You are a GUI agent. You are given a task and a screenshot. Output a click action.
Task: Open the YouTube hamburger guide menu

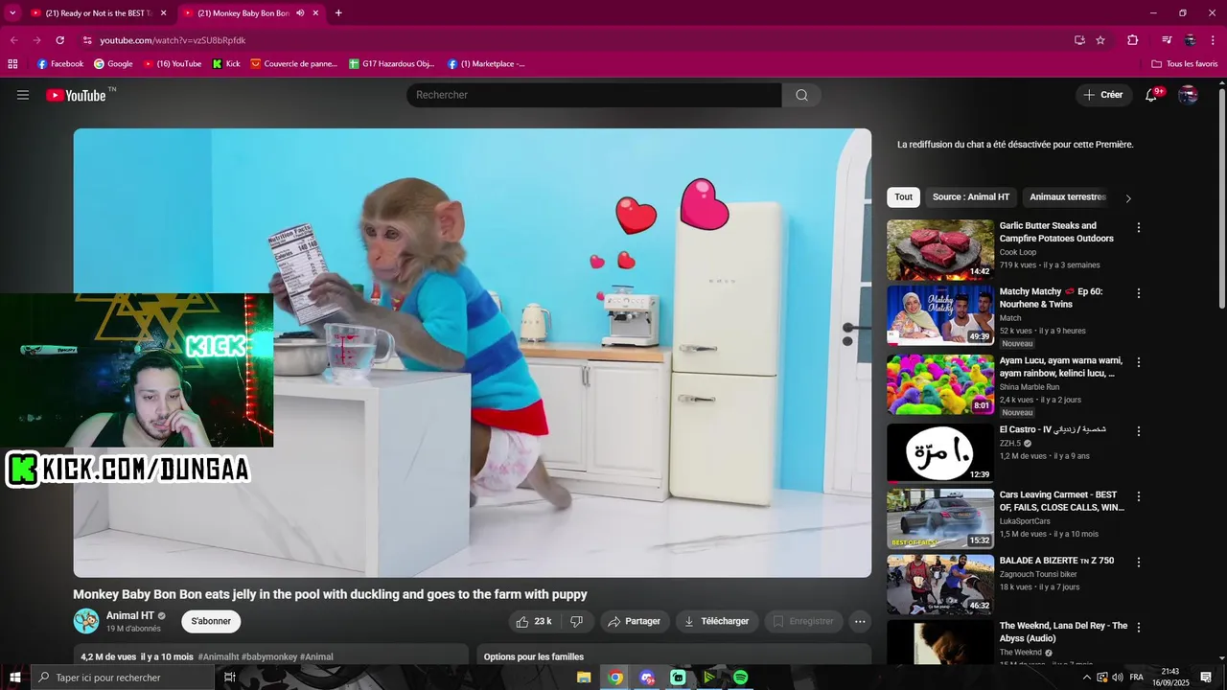pyautogui.click(x=23, y=95)
